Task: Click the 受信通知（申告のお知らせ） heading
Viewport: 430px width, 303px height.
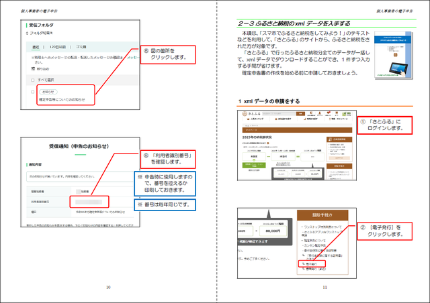Action: point(79,146)
